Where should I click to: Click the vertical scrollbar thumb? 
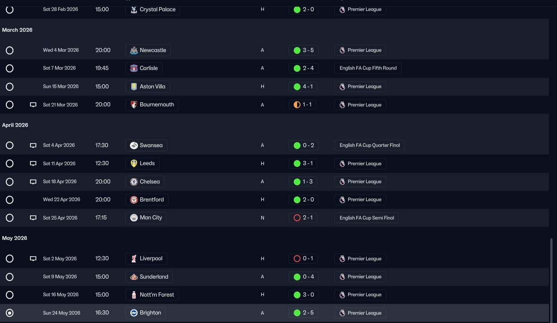[551, 278]
